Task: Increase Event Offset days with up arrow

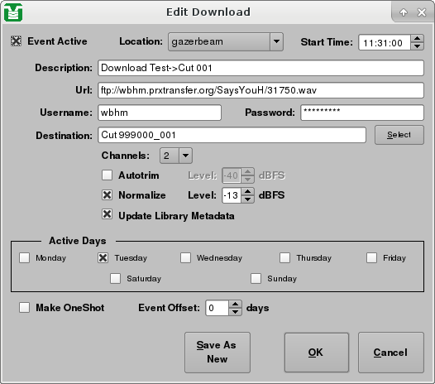Action: coord(235,304)
